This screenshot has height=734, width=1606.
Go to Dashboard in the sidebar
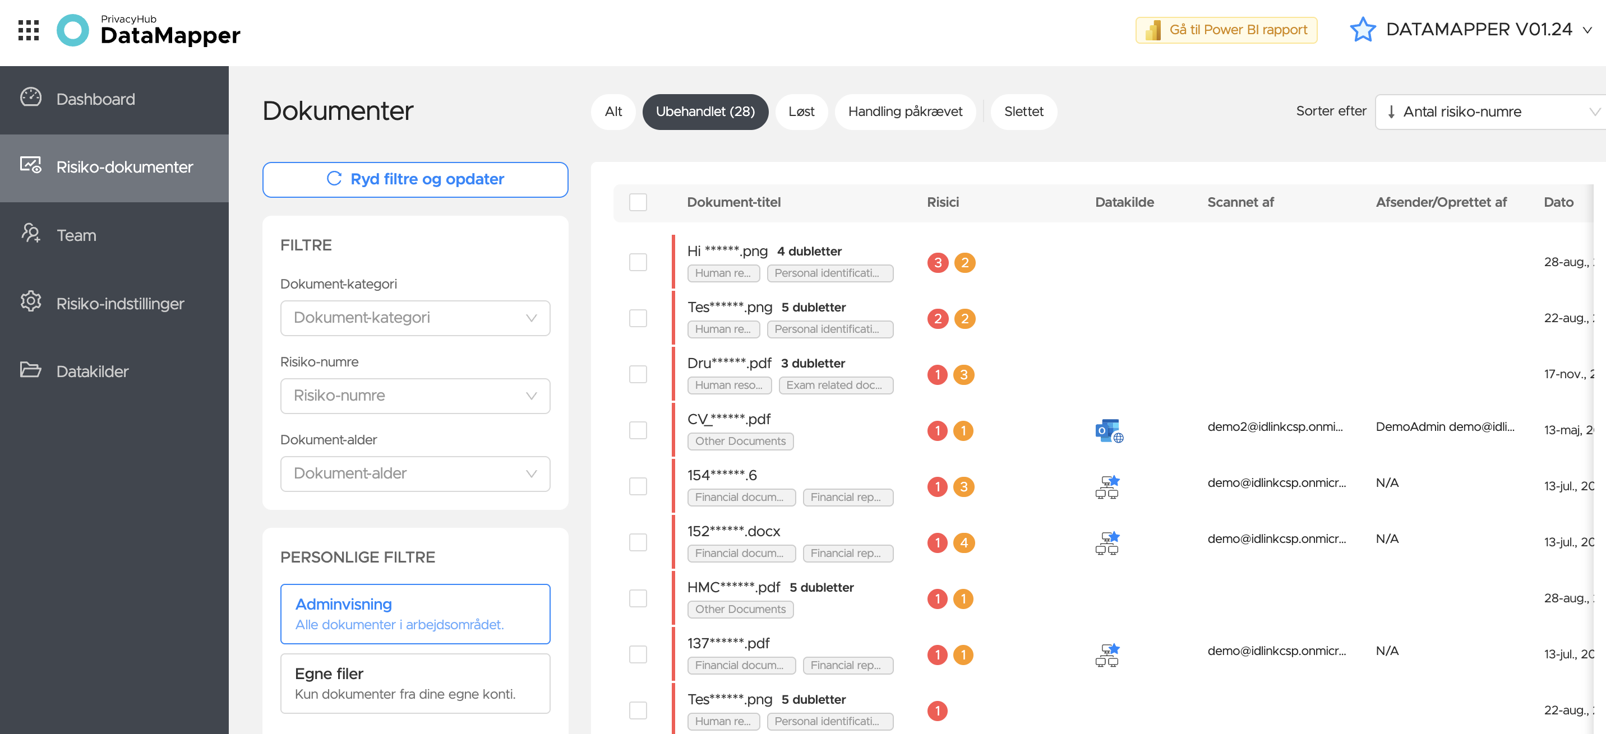tap(114, 100)
